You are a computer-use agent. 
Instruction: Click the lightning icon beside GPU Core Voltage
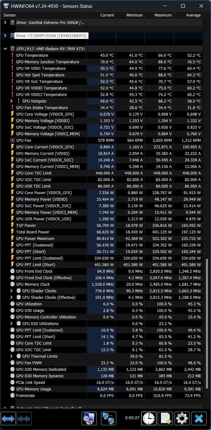(12, 114)
